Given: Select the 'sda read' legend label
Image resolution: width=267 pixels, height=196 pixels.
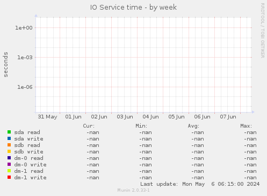Looking at the screenshot, I should click(x=27, y=132).
